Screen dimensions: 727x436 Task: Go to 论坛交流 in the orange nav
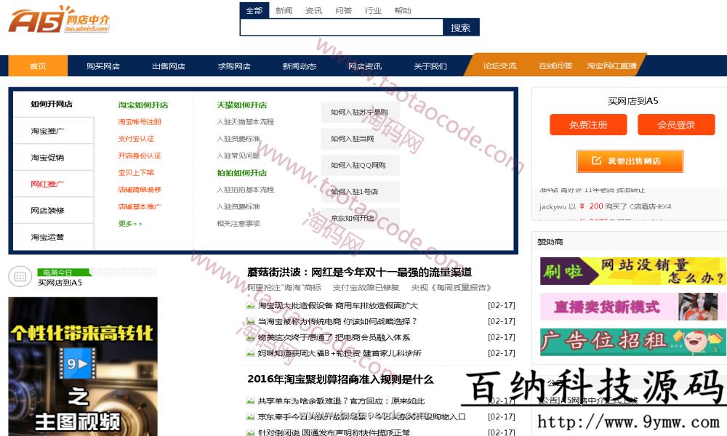[x=499, y=66]
